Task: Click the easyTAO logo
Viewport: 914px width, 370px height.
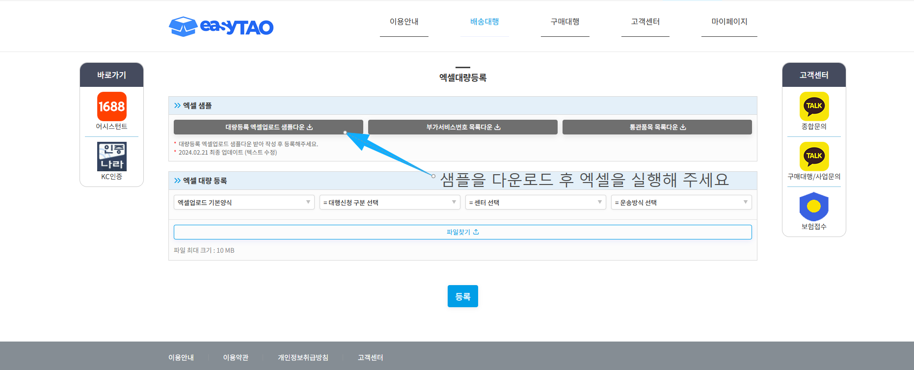Action: click(221, 26)
